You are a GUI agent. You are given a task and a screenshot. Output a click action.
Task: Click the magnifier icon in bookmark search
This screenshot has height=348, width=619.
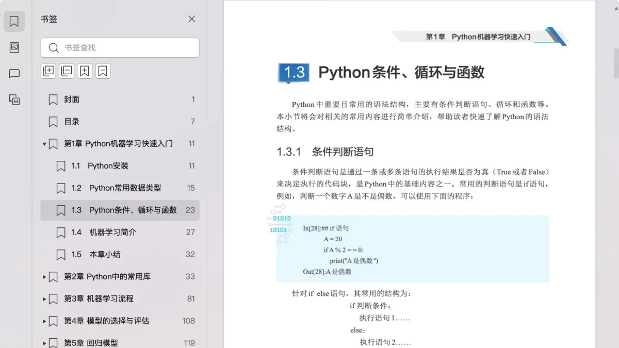click(x=54, y=48)
